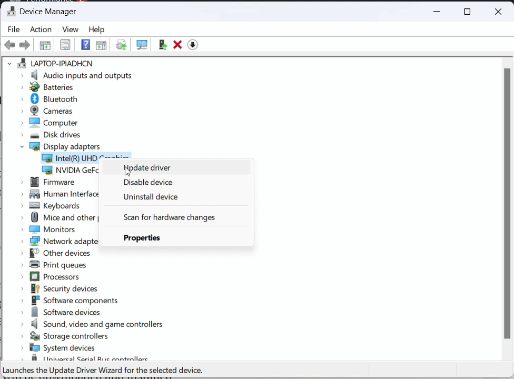Choose Uninstall device in context menu

click(x=176, y=197)
